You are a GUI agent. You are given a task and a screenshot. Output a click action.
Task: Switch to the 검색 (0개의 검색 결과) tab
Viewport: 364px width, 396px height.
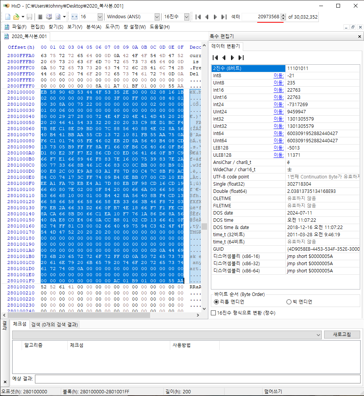tap(54, 324)
